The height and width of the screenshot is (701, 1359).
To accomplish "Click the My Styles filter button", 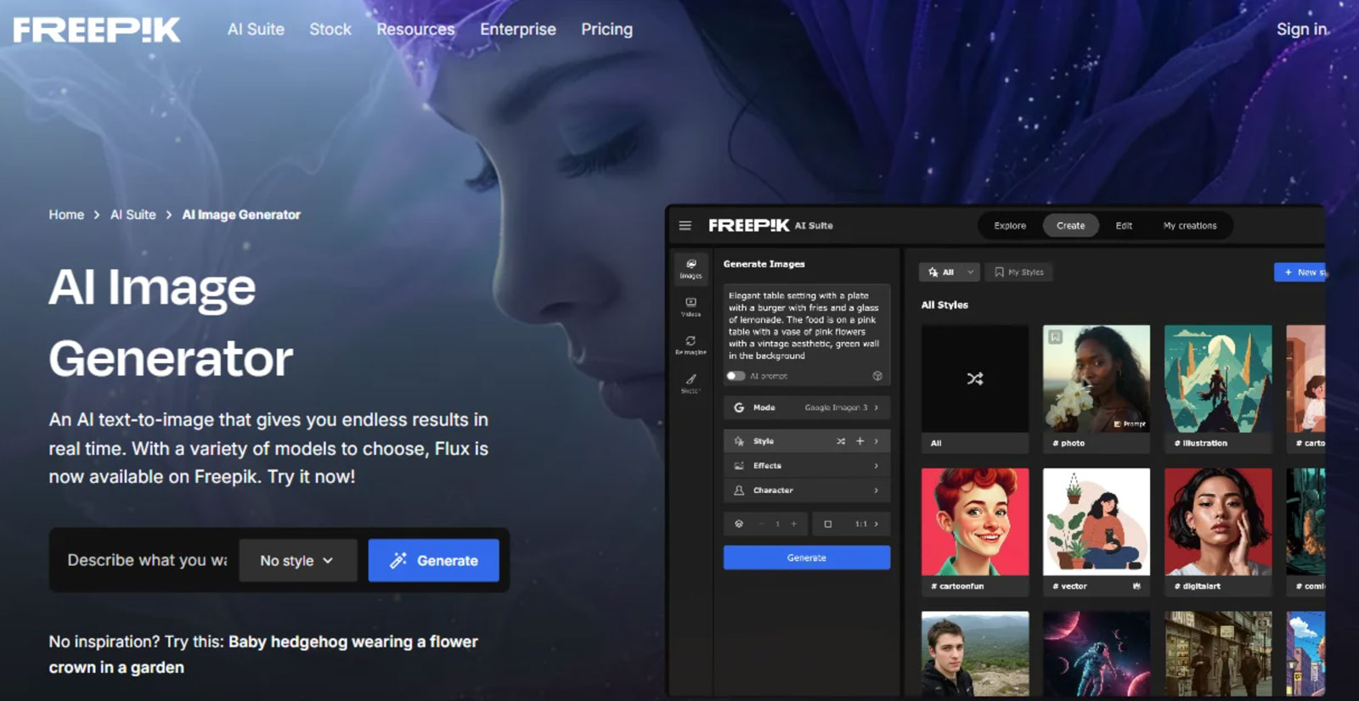I will pos(1019,272).
